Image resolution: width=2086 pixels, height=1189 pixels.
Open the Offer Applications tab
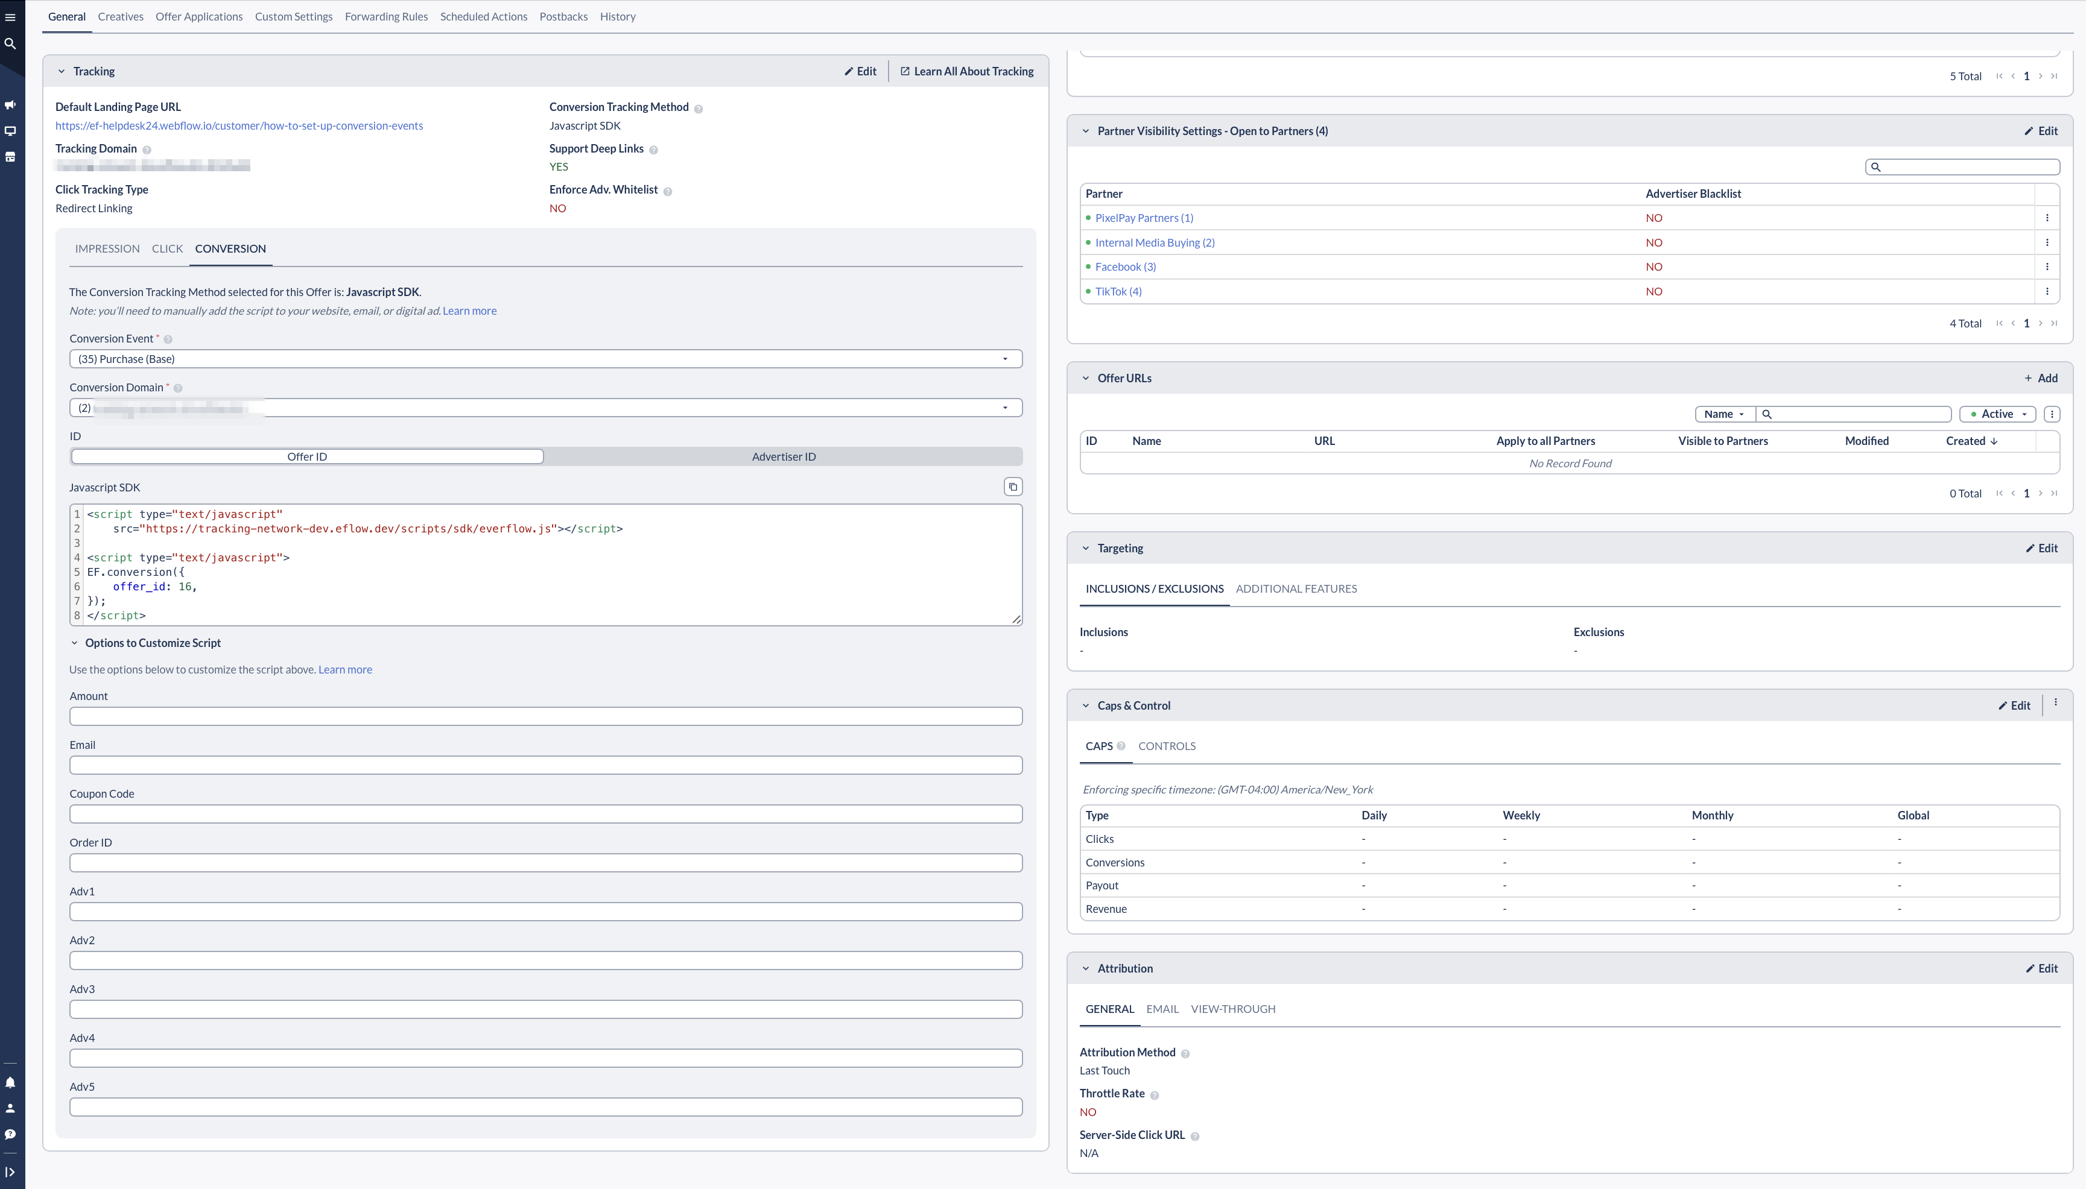click(198, 16)
